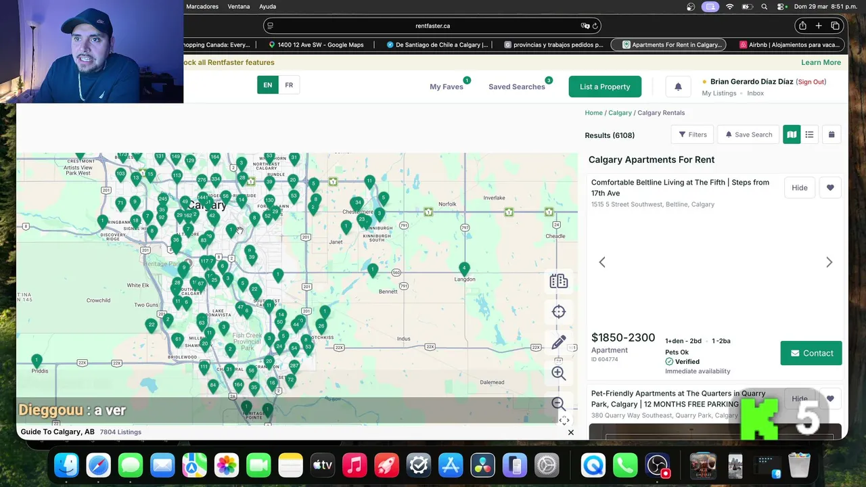Open Photos from the dock

(227, 465)
